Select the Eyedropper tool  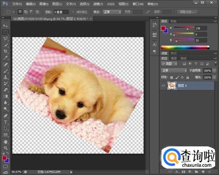point(6,58)
